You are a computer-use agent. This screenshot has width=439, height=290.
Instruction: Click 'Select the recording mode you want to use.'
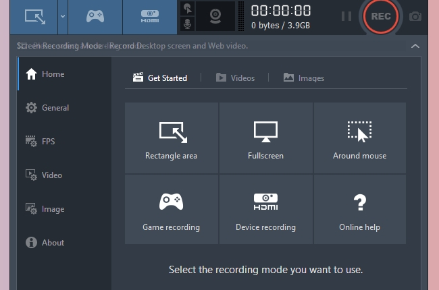point(265,270)
